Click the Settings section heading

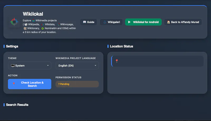click(12, 46)
